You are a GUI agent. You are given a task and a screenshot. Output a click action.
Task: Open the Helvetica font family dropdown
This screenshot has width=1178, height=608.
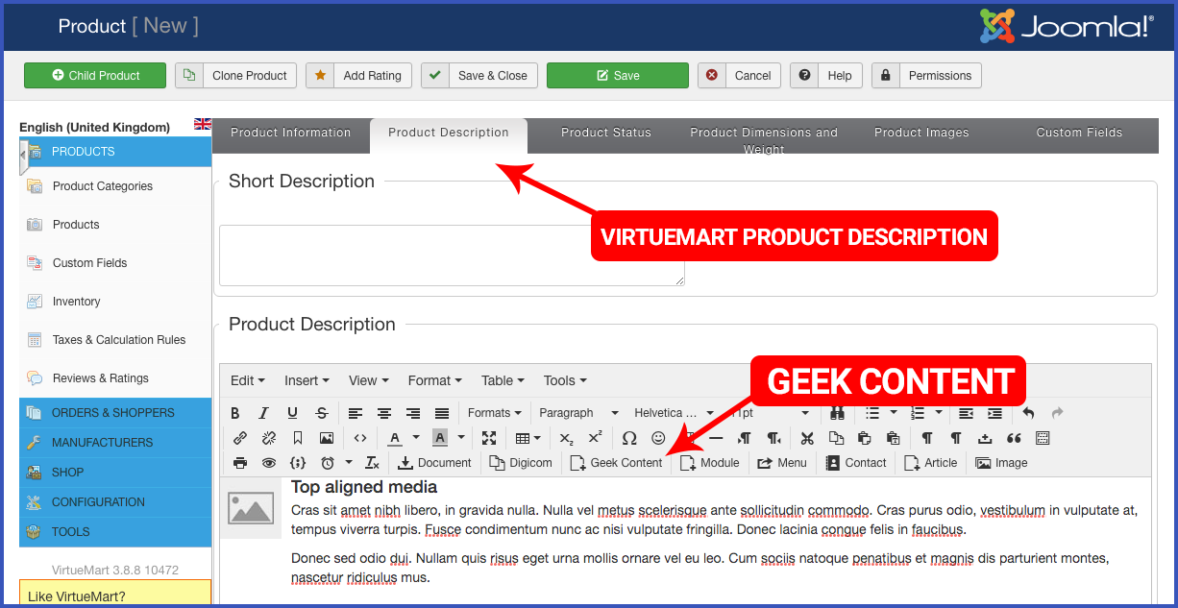(x=674, y=413)
